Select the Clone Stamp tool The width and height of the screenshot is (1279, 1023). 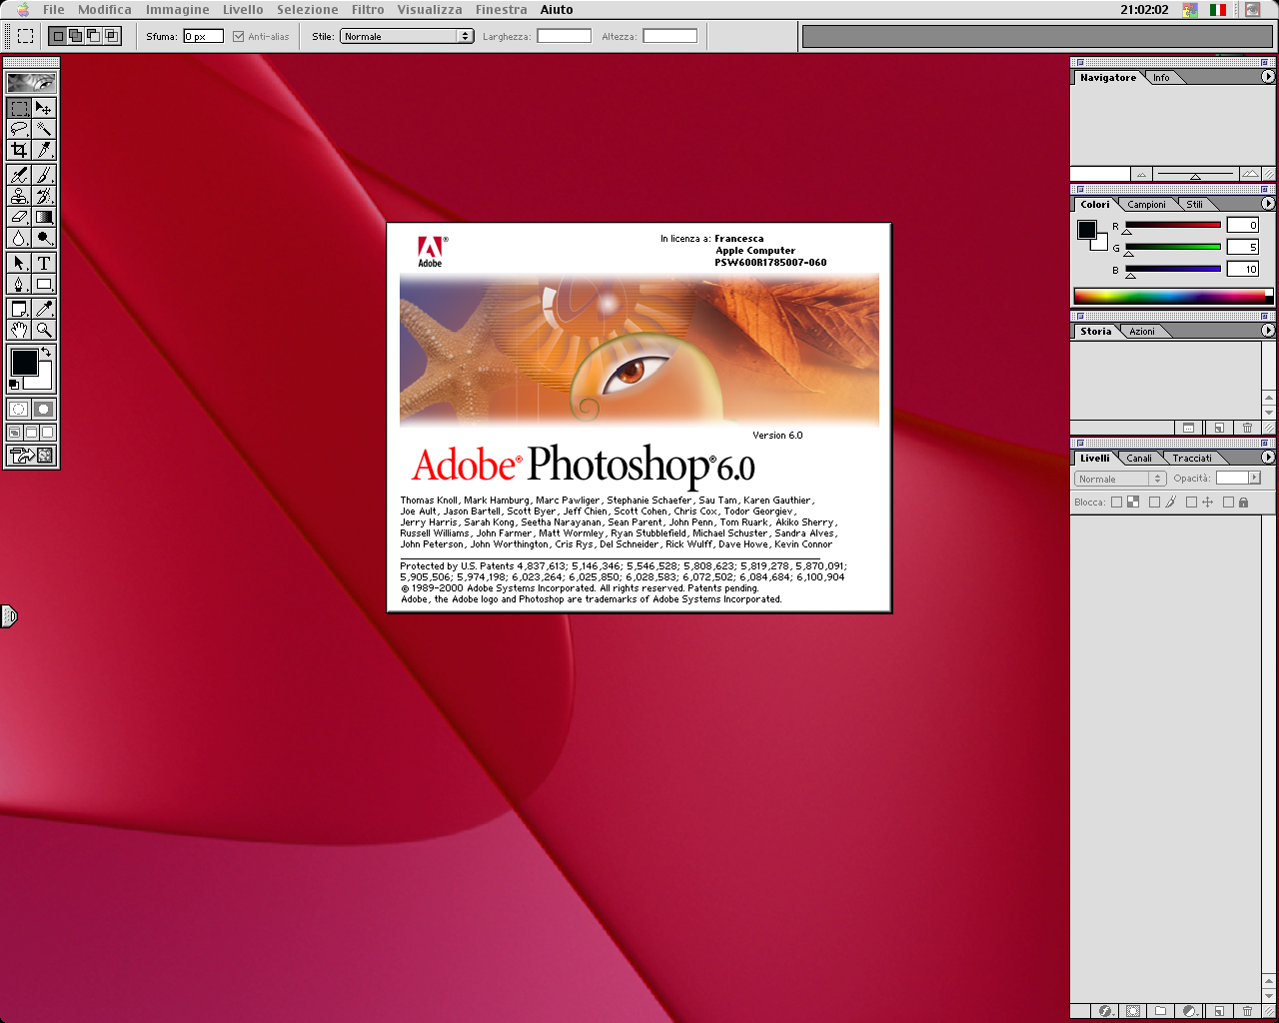tap(19, 196)
